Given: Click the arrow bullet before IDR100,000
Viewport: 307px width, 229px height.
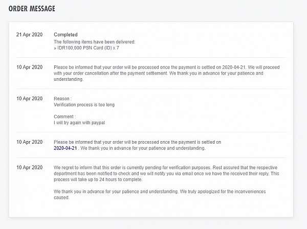Looking at the screenshot, I should [55, 48].
